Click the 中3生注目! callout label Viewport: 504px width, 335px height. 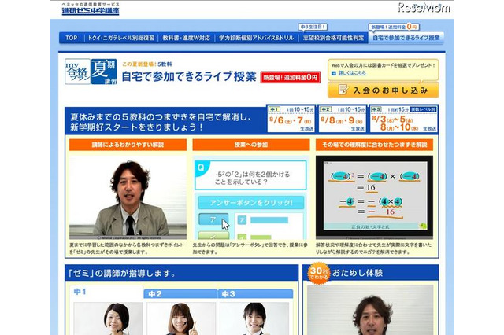(313, 28)
